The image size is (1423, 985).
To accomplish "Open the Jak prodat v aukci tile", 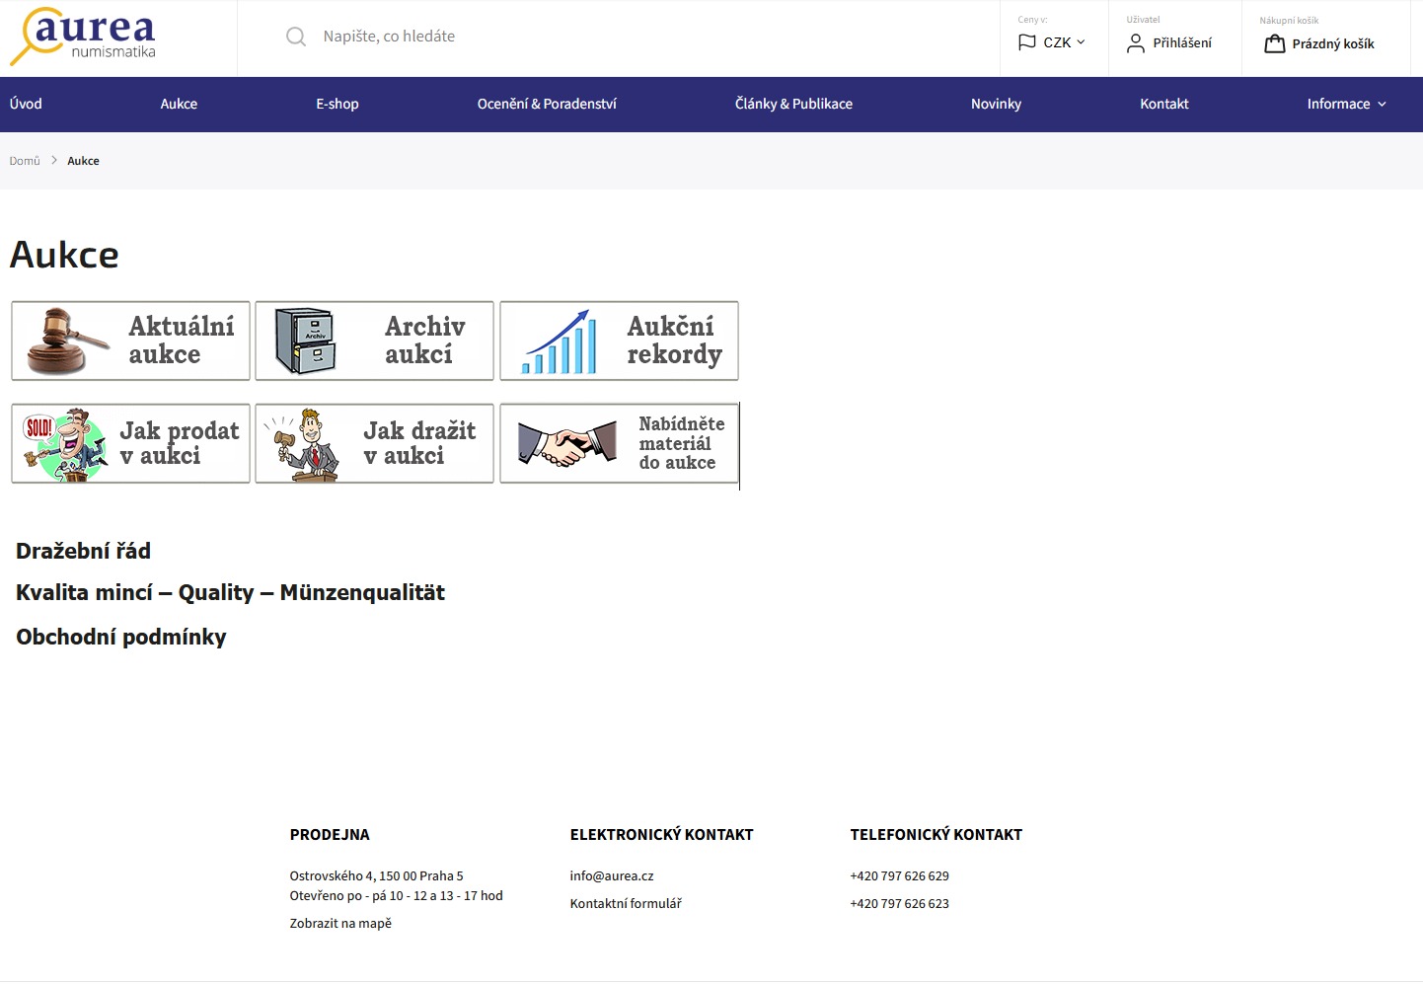I will 130,443.
